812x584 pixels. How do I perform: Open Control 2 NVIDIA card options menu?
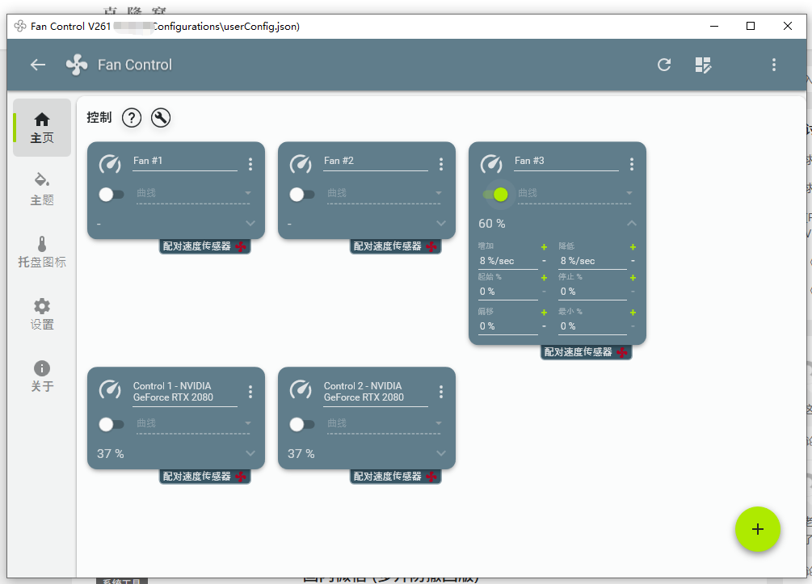click(x=441, y=392)
